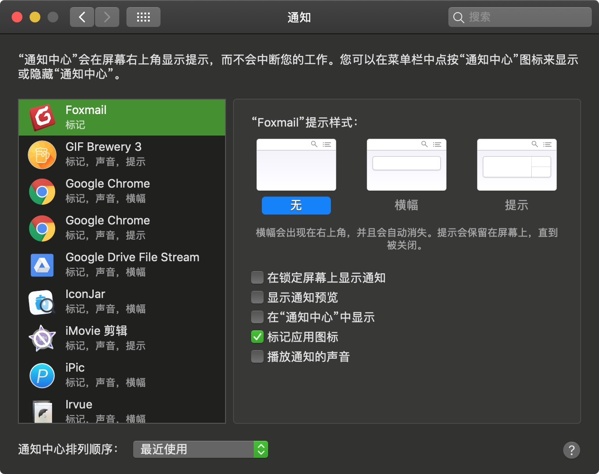
Task: Select the 横幅 banner style thumbnail
Action: pos(407,165)
